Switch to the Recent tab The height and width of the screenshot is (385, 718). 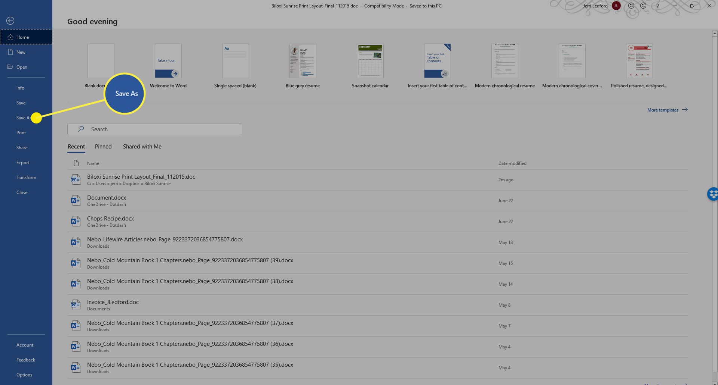[76, 147]
